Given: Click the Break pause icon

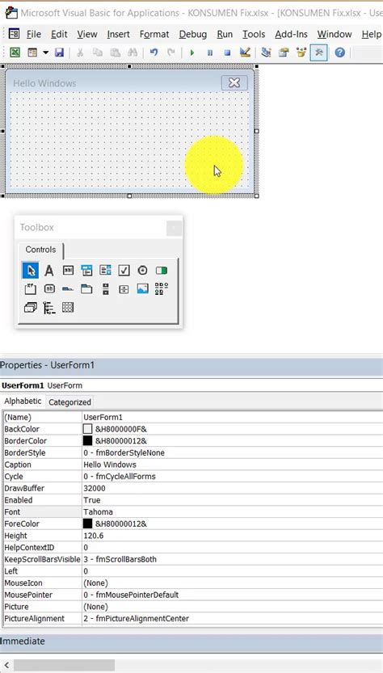Looking at the screenshot, I should [210, 53].
